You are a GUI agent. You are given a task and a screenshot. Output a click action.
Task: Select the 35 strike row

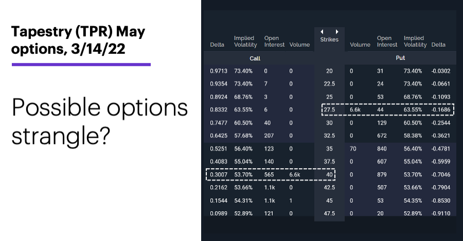330,149
